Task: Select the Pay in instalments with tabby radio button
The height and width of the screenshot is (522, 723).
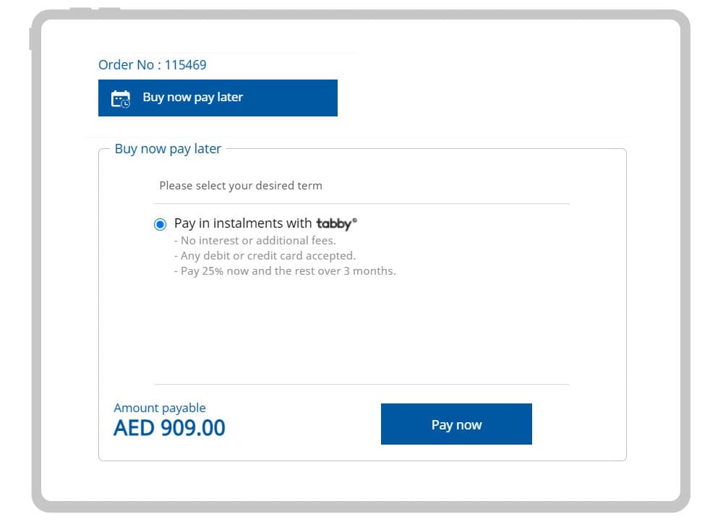Action: [160, 224]
